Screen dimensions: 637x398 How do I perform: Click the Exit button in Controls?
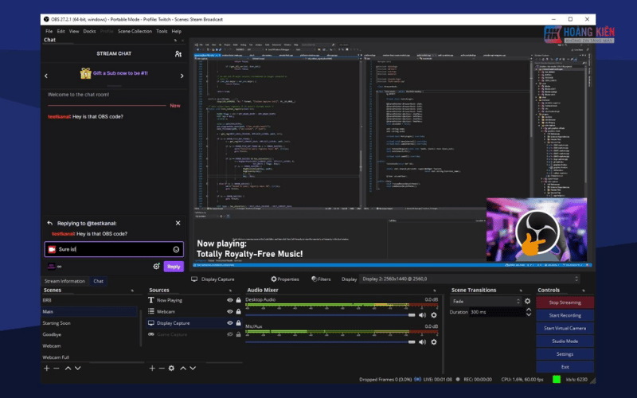coord(565,367)
